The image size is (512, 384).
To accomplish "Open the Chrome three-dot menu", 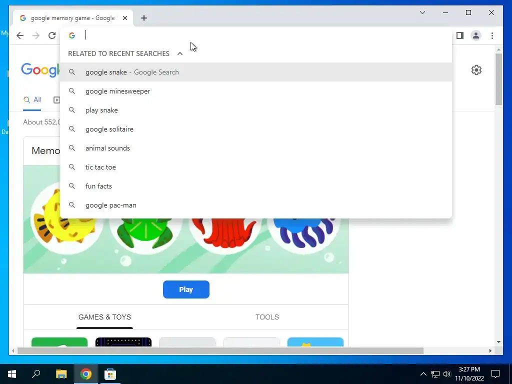I will coord(492,35).
